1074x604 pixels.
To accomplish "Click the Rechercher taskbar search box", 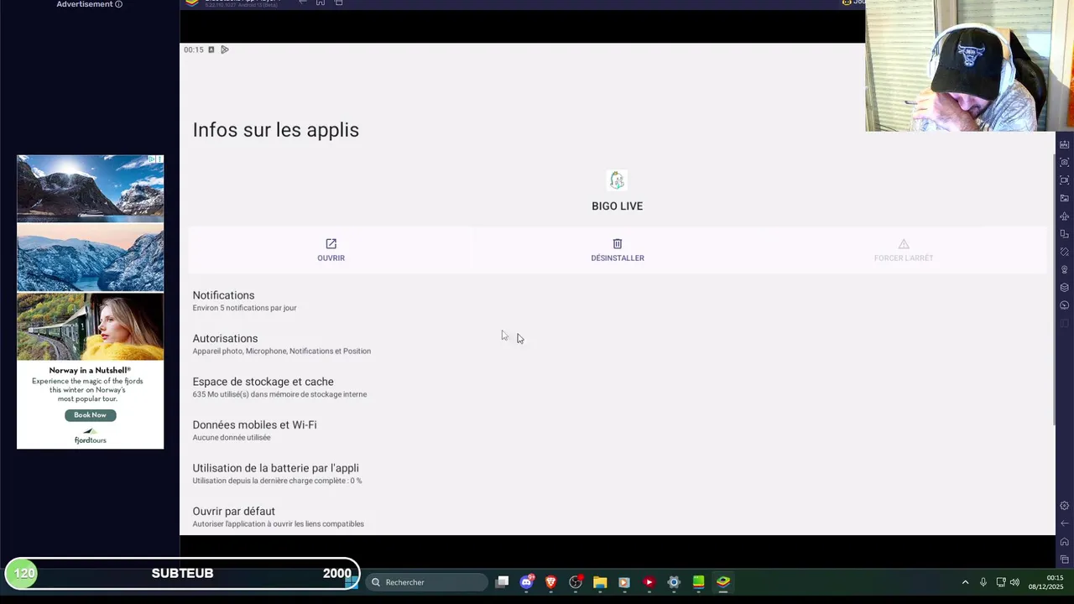I will point(426,582).
